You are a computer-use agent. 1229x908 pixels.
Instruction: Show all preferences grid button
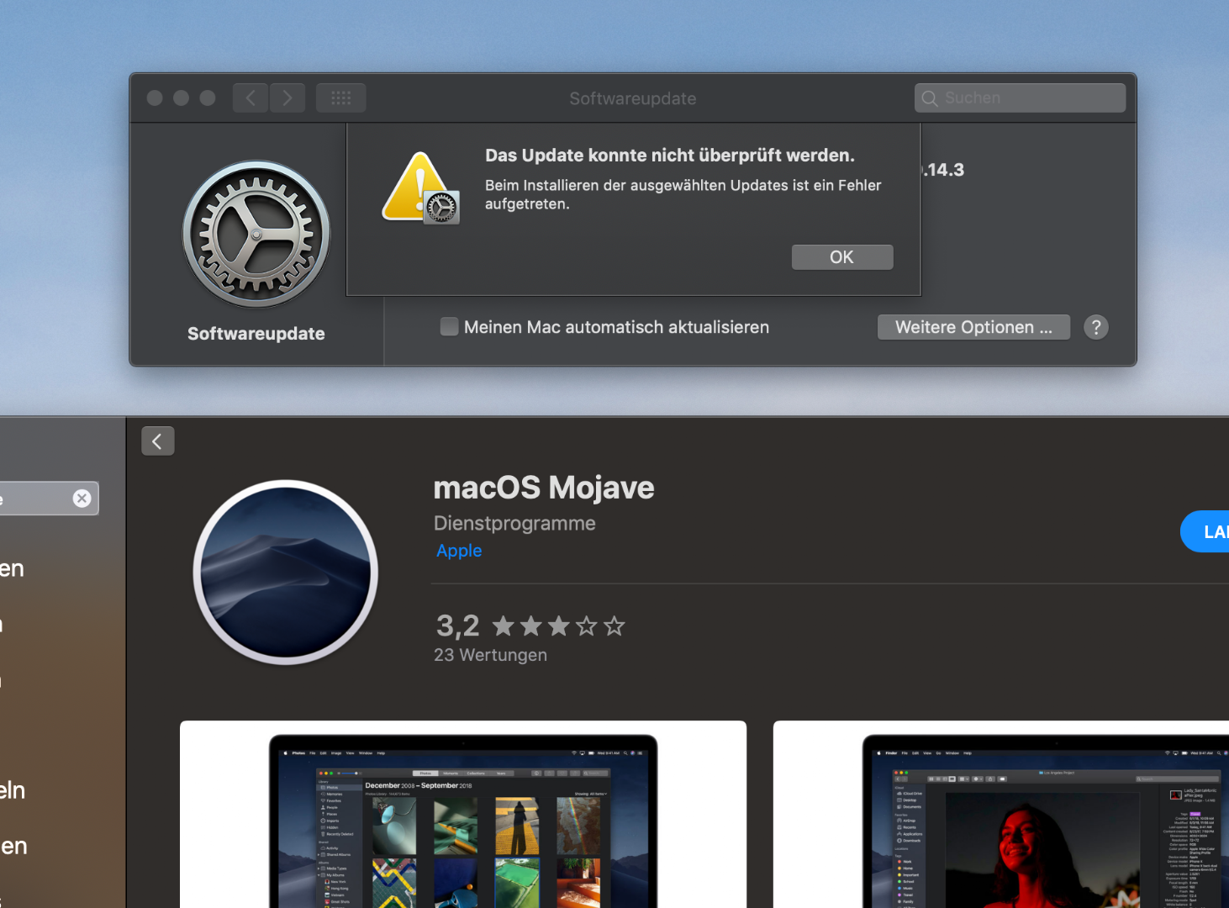click(x=340, y=98)
